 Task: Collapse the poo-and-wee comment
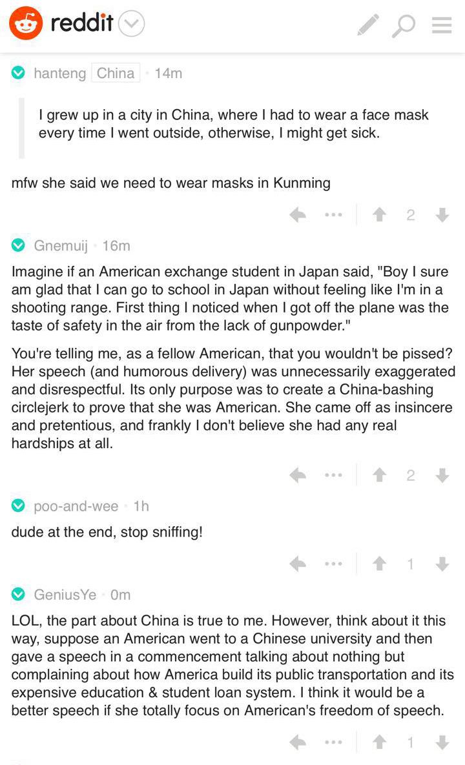(x=19, y=506)
